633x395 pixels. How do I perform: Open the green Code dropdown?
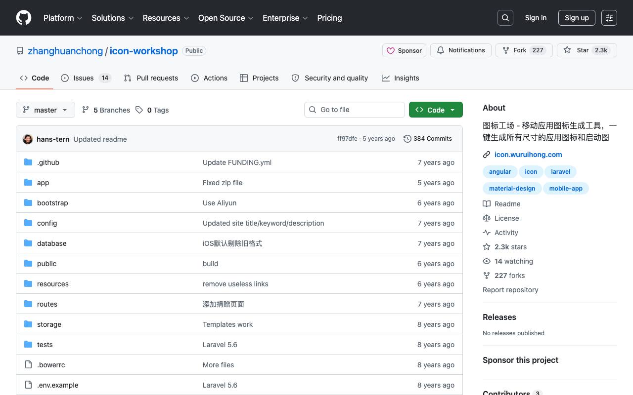point(436,110)
